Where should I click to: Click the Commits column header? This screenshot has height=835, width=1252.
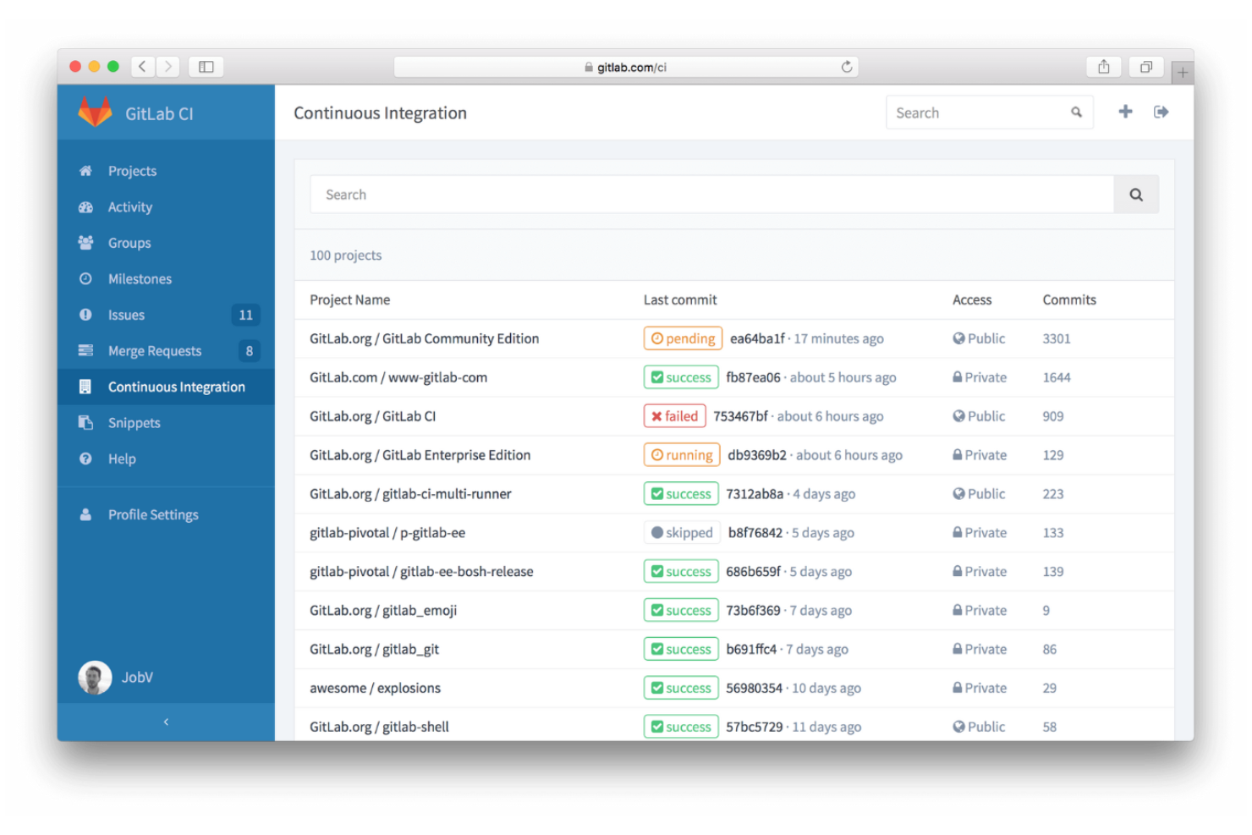point(1069,299)
